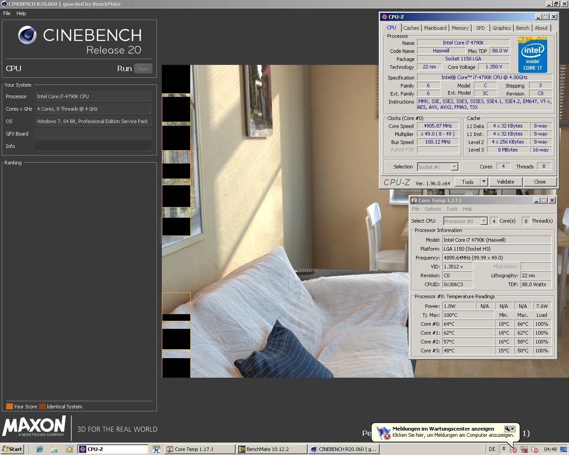Click the network status tray icon

[x=525, y=449]
